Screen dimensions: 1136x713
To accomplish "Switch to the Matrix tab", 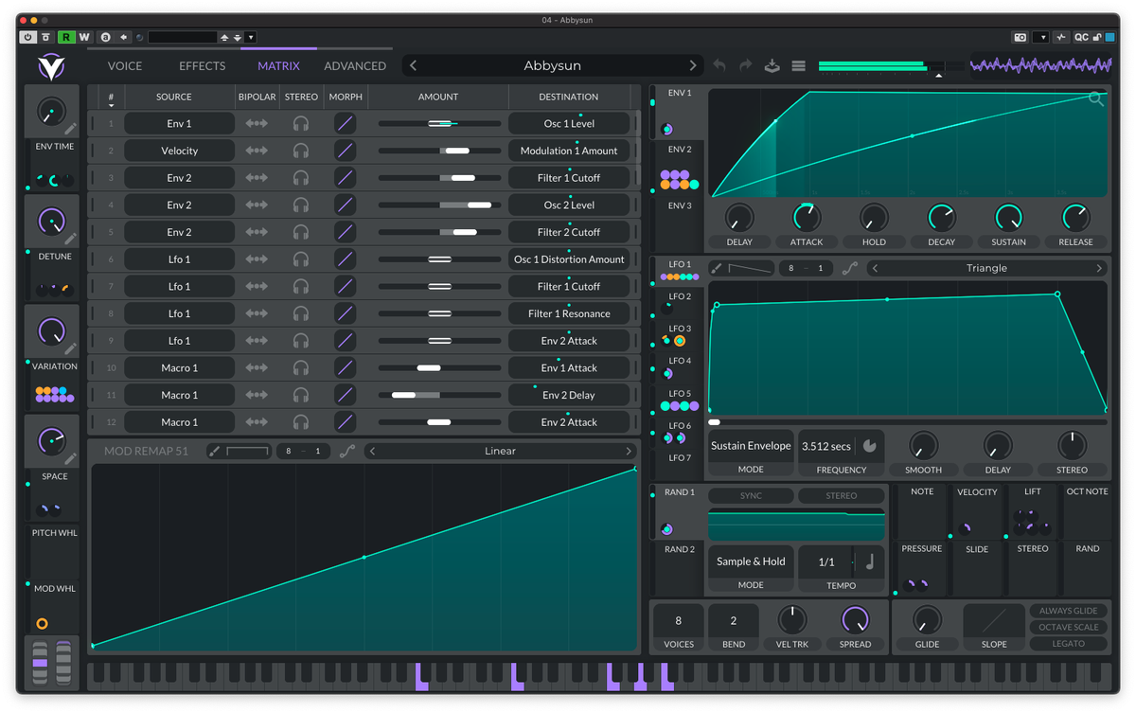I will [x=278, y=65].
